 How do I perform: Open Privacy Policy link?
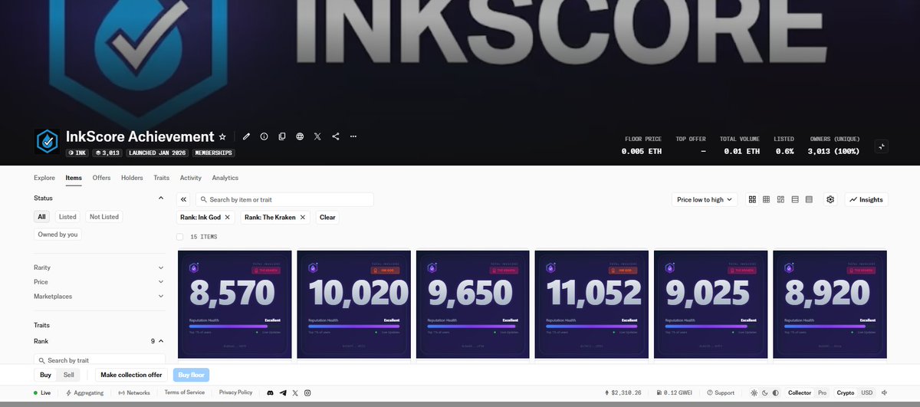[x=235, y=392]
